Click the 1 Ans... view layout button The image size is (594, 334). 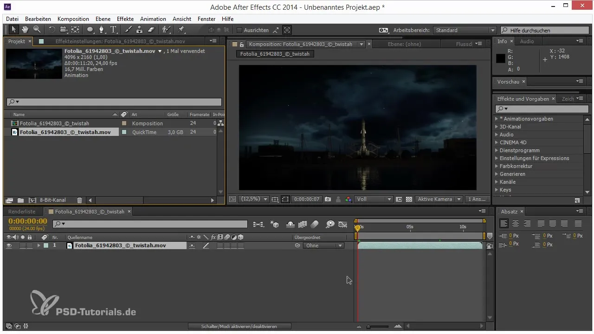pyautogui.click(x=477, y=199)
